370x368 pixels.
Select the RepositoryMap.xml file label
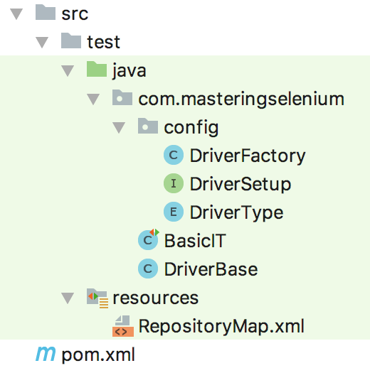click(x=221, y=327)
